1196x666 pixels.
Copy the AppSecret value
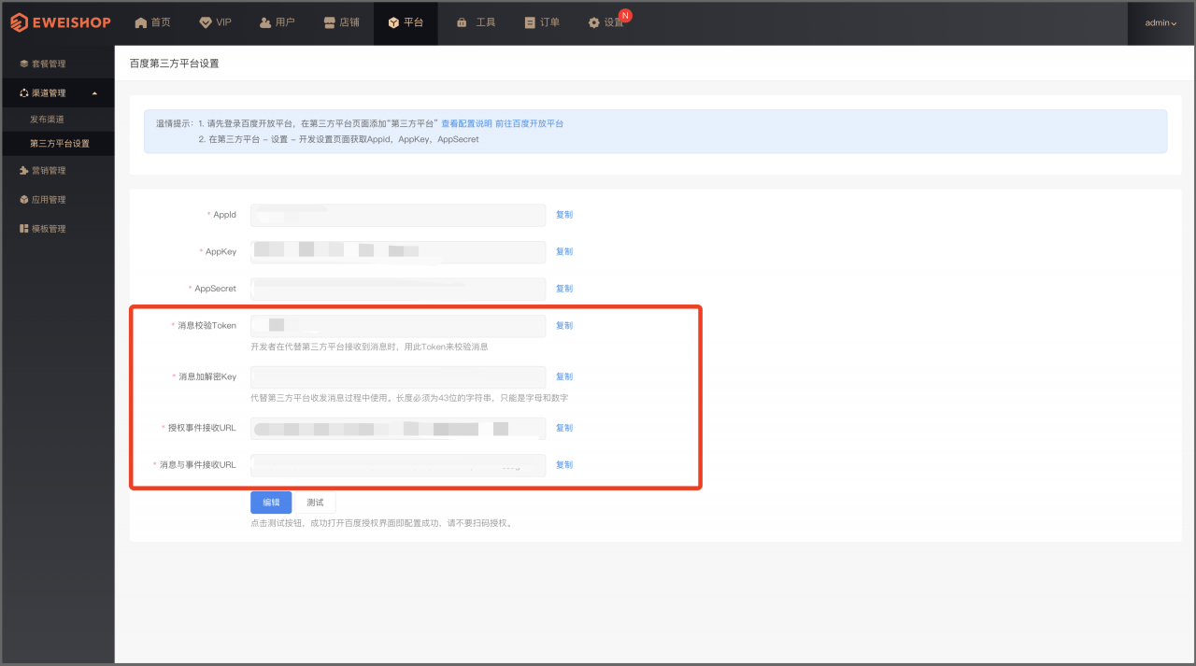564,289
